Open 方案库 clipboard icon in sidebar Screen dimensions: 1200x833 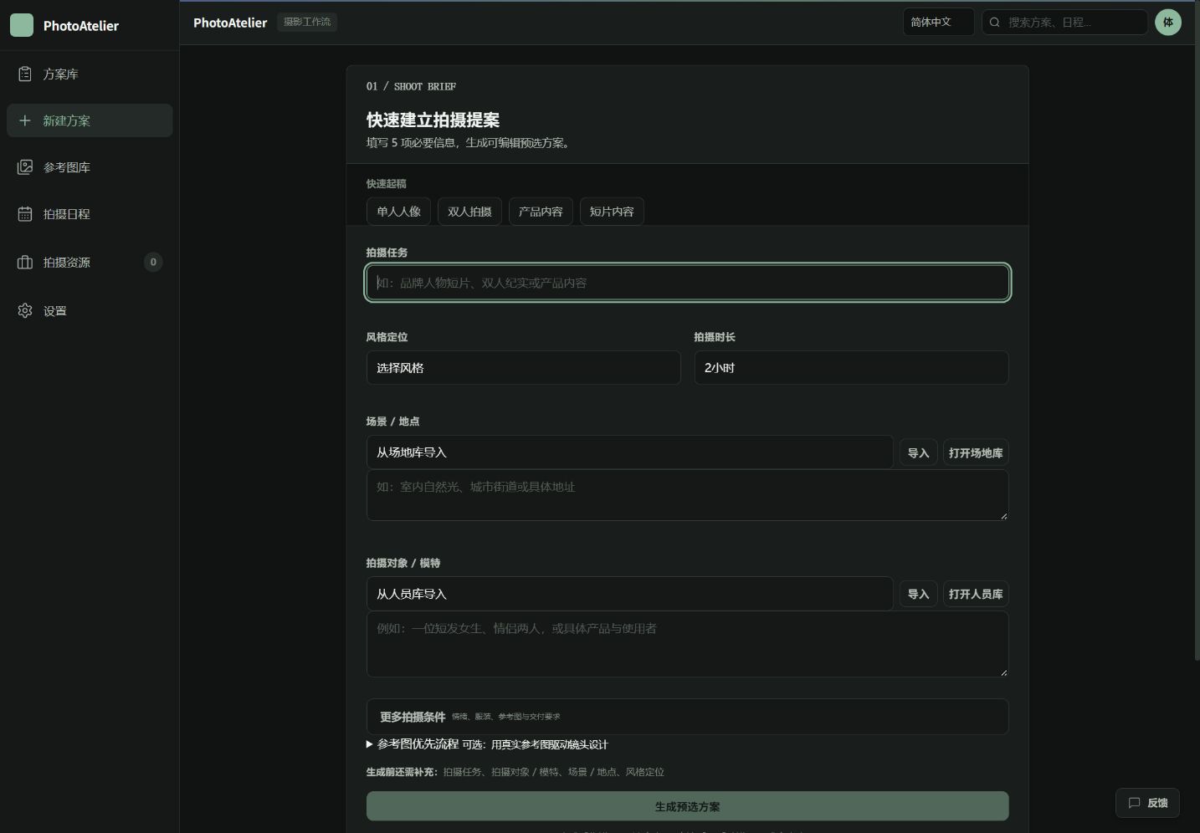click(x=25, y=74)
